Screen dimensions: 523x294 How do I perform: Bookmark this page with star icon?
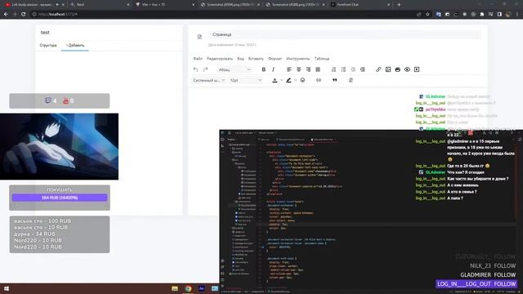427,15
